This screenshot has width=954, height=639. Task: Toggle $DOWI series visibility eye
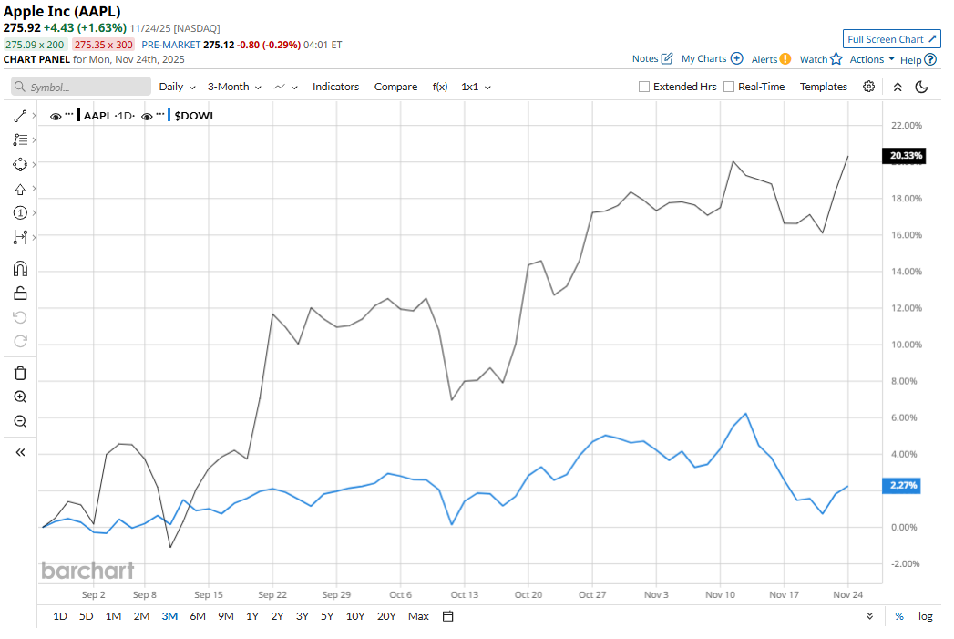pos(147,117)
